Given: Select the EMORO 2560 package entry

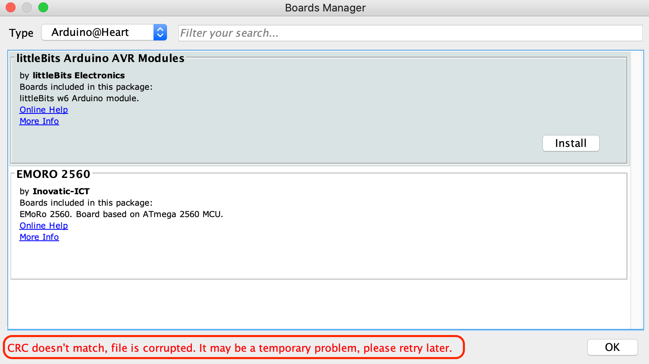Looking at the screenshot, I should coord(319,226).
